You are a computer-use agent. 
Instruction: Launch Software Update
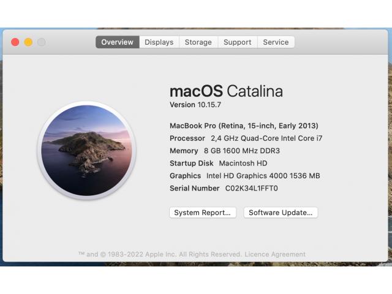click(281, 213)
